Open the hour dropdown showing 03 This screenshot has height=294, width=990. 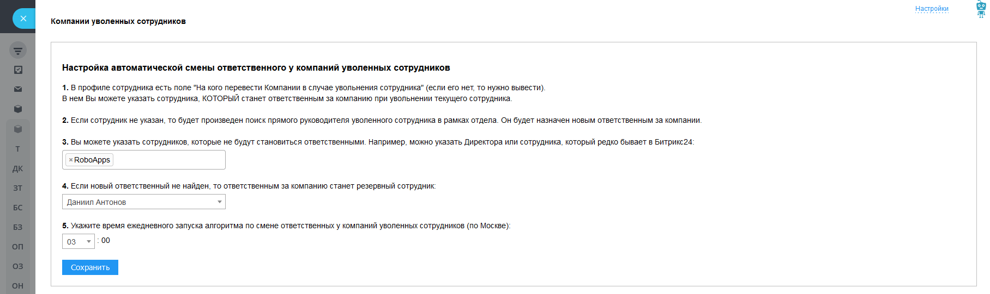point(79,242)
